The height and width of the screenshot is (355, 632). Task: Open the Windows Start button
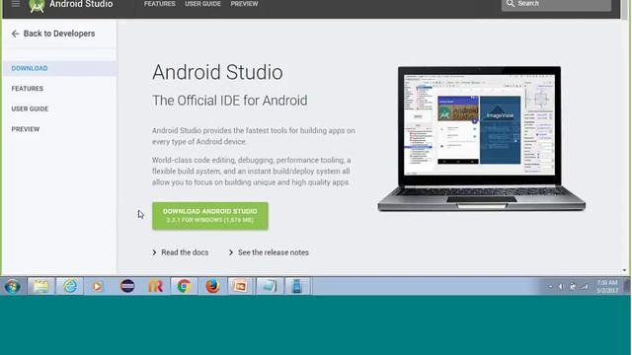point(13,287)
